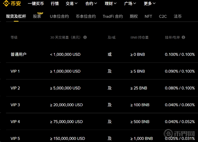Click the BNB 持仓量 column header
Viewport: 198px width, 142px height.
[x=140, y=37]
